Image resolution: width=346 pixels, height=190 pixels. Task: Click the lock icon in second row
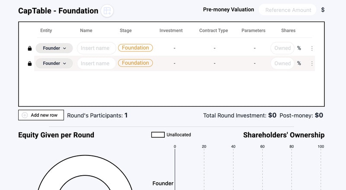pyautogui.click(x=29, y=63)
